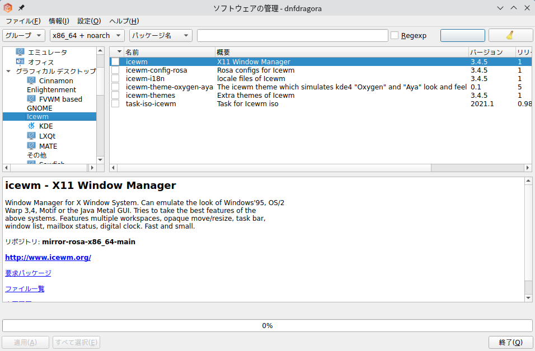
Task: Click the package list horizontal scrollbar thumb
Action: pos(275,168)
